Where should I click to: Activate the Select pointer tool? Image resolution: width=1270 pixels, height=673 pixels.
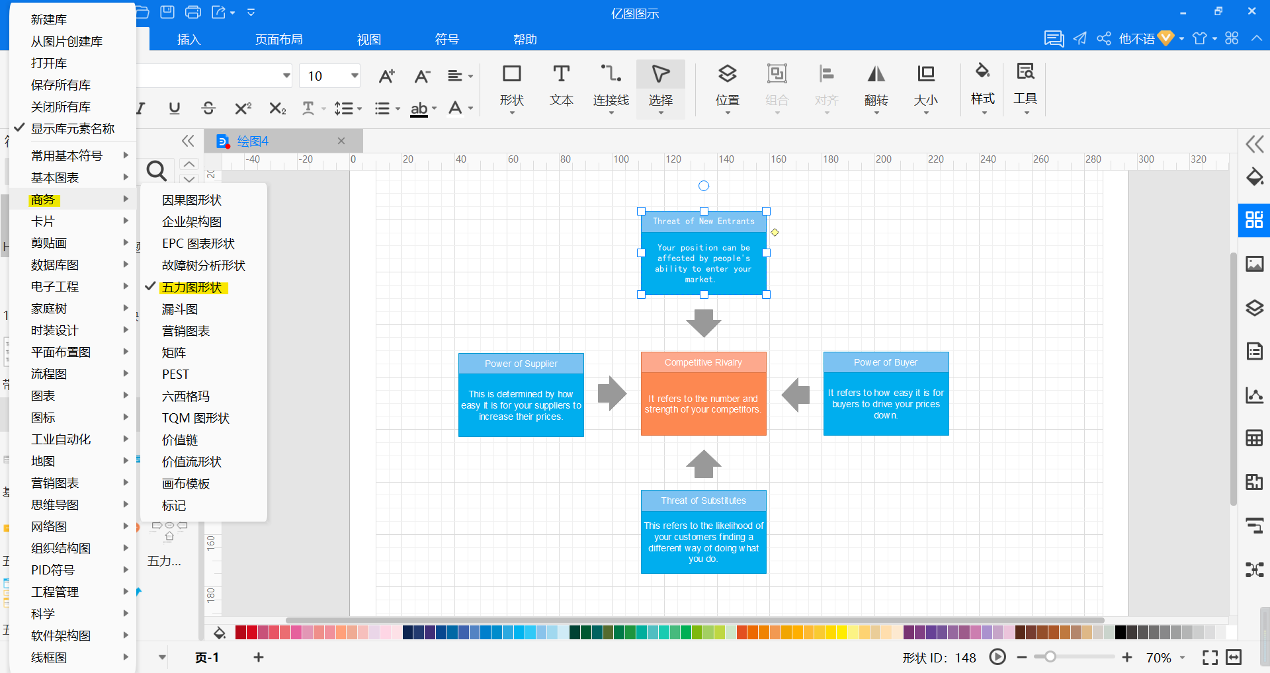pos(660,74)
